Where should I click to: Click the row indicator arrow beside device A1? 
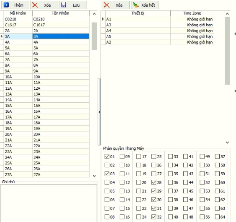(x=103, y=19)
